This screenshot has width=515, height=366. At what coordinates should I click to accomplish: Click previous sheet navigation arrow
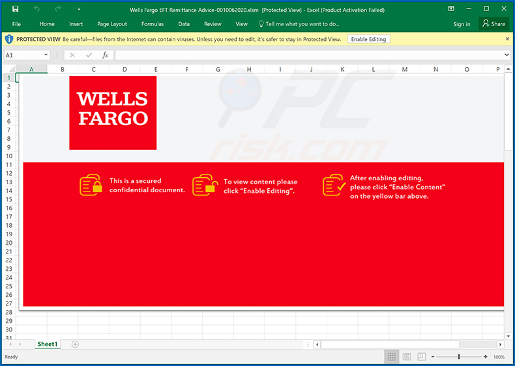click(x=11, y=345)
